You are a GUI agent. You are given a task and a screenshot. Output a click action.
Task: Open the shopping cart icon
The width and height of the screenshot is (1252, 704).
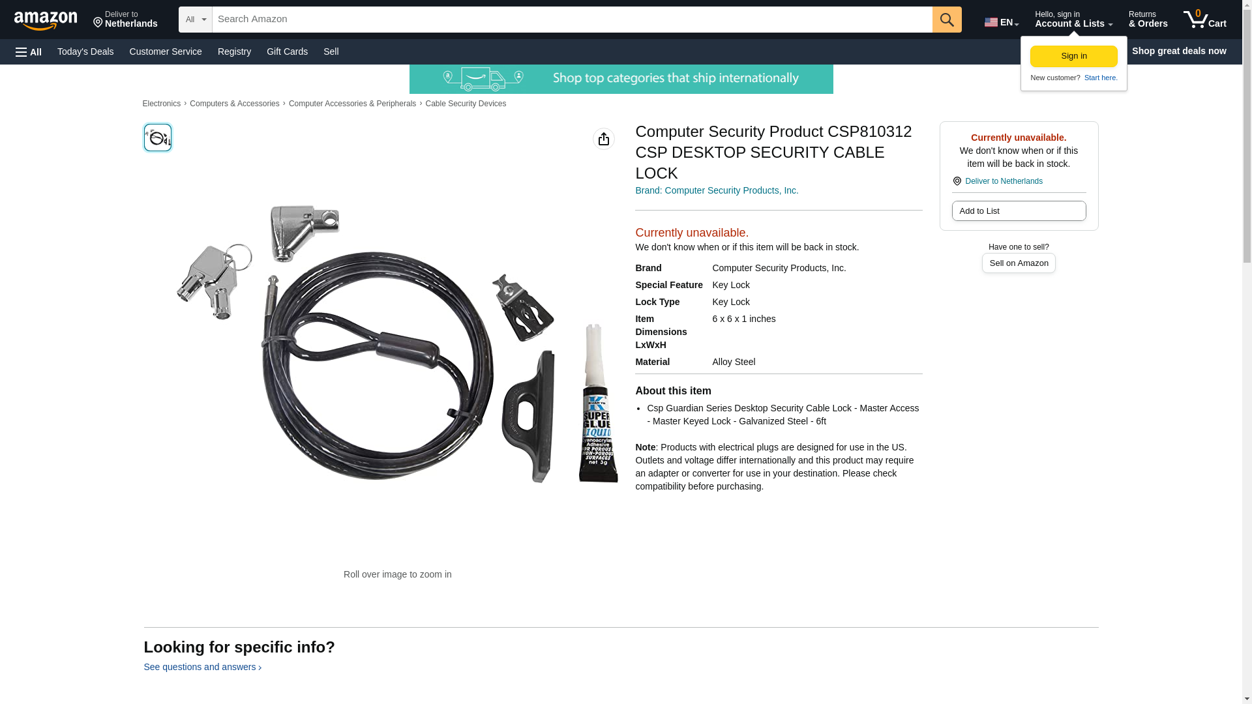pyautogui.click(x=1205, y=20)
